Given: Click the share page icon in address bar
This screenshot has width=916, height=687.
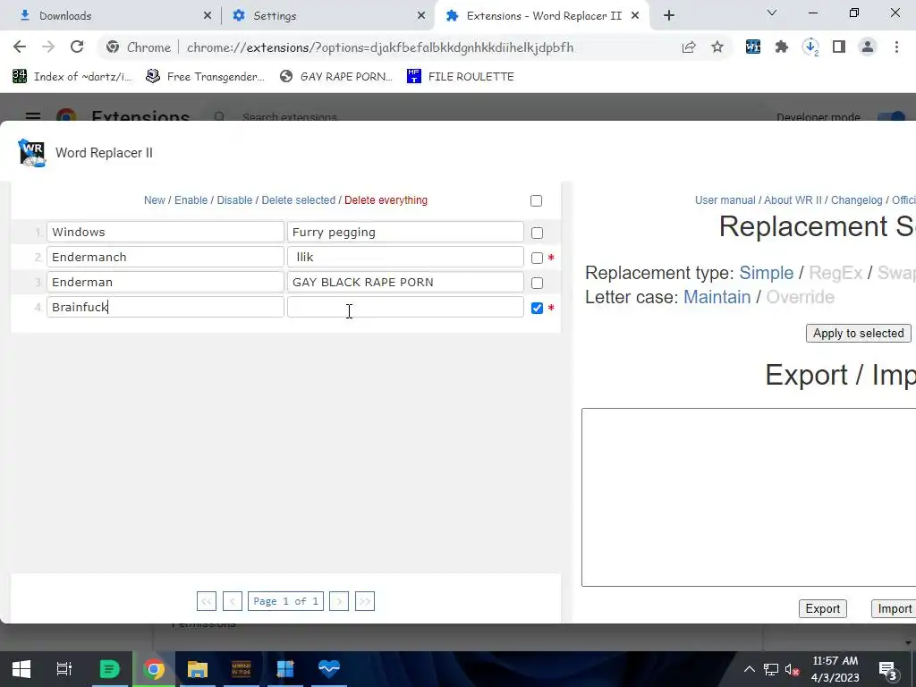Looking at the screenshot, I should (689, 47).
